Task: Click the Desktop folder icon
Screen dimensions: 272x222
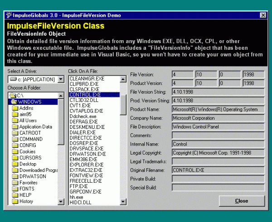Action: pyautogui.click(x=15, y=164)
